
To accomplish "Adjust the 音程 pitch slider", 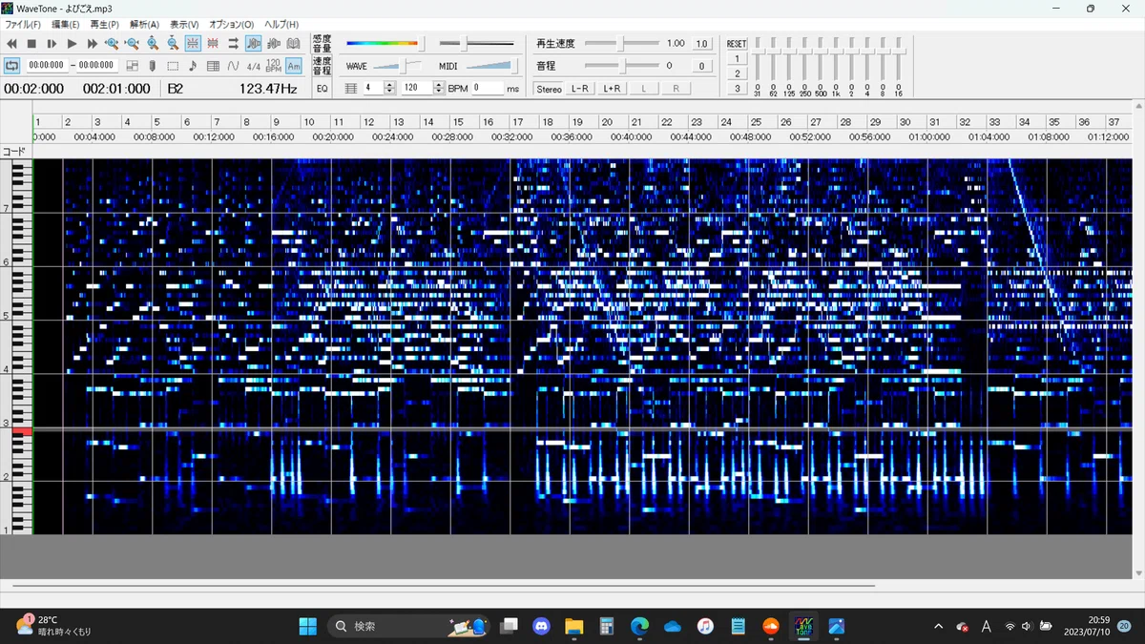I will tap(620, 66).
